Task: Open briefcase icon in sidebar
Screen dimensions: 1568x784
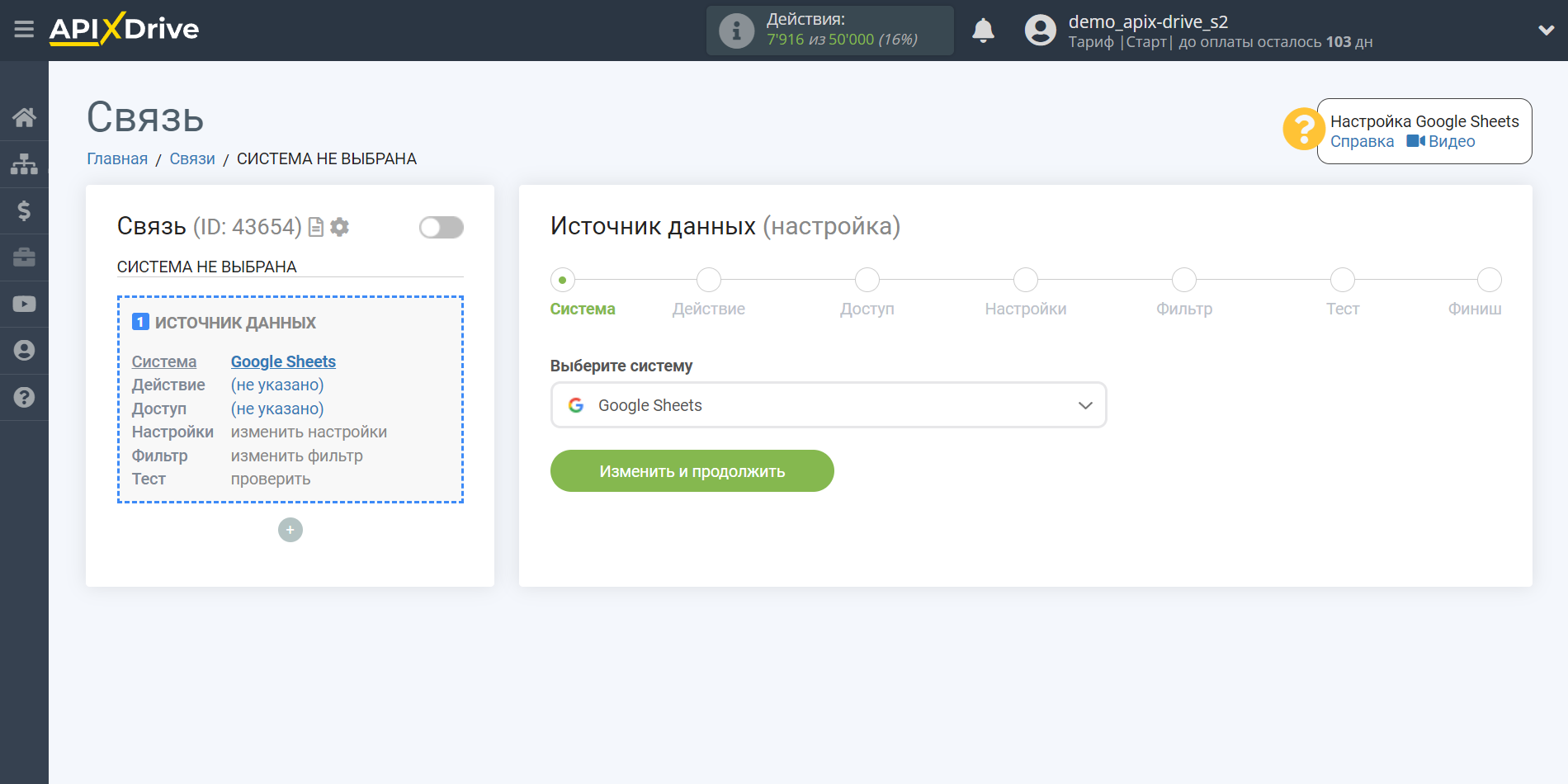Action: pyautogui.click(x=24, y=257)
